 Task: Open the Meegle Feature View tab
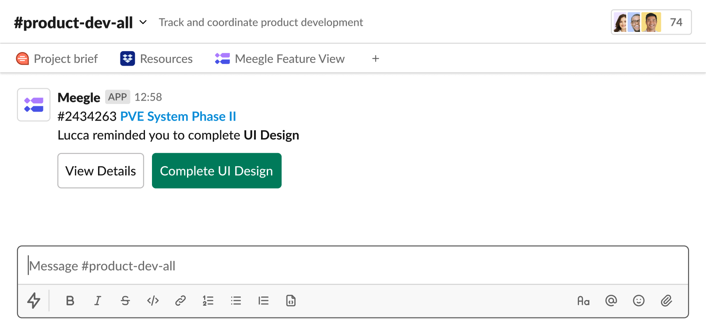pyautogui.click(x=279, y=59)
